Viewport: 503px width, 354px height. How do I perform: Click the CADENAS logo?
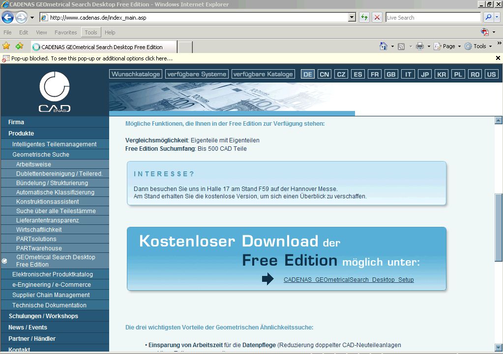coord(55,92)
